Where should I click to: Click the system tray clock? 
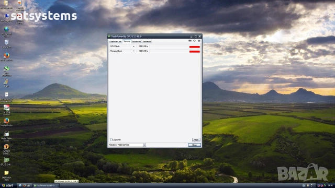pos(330,185)
